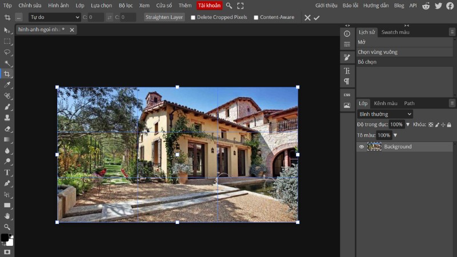Open the CSS side panel

click(x=347, y=94)
